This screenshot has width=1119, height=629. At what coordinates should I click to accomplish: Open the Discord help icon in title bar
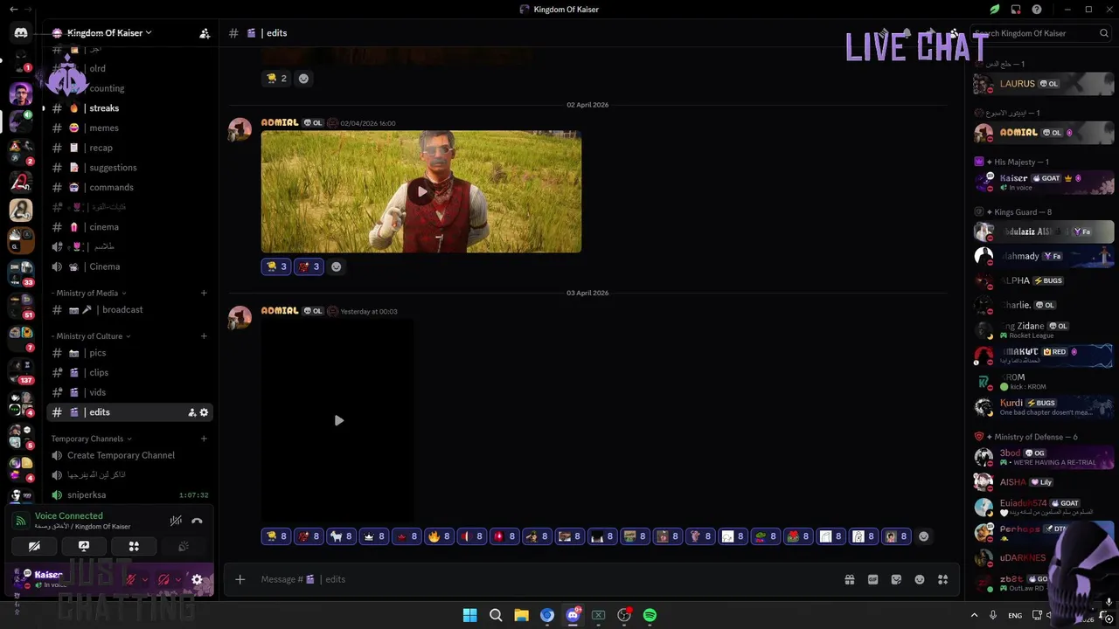(x=1037, y=10)
